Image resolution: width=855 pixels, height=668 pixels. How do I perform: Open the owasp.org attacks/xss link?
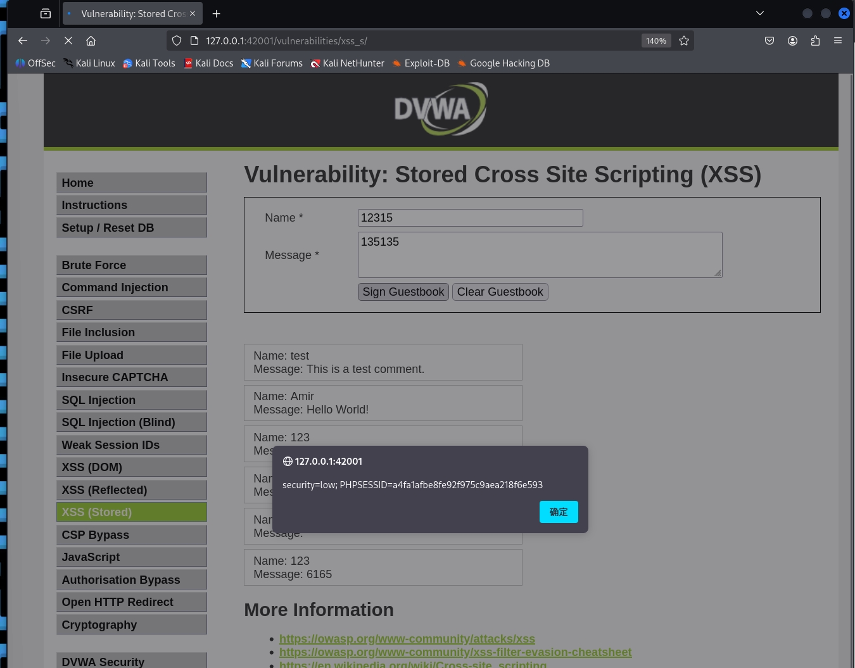pos(407,639)
